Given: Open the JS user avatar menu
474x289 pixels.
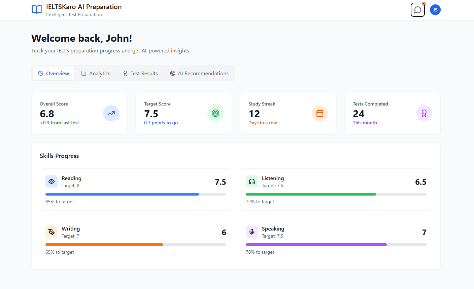Looking at the screenshot, I should 435,10.
